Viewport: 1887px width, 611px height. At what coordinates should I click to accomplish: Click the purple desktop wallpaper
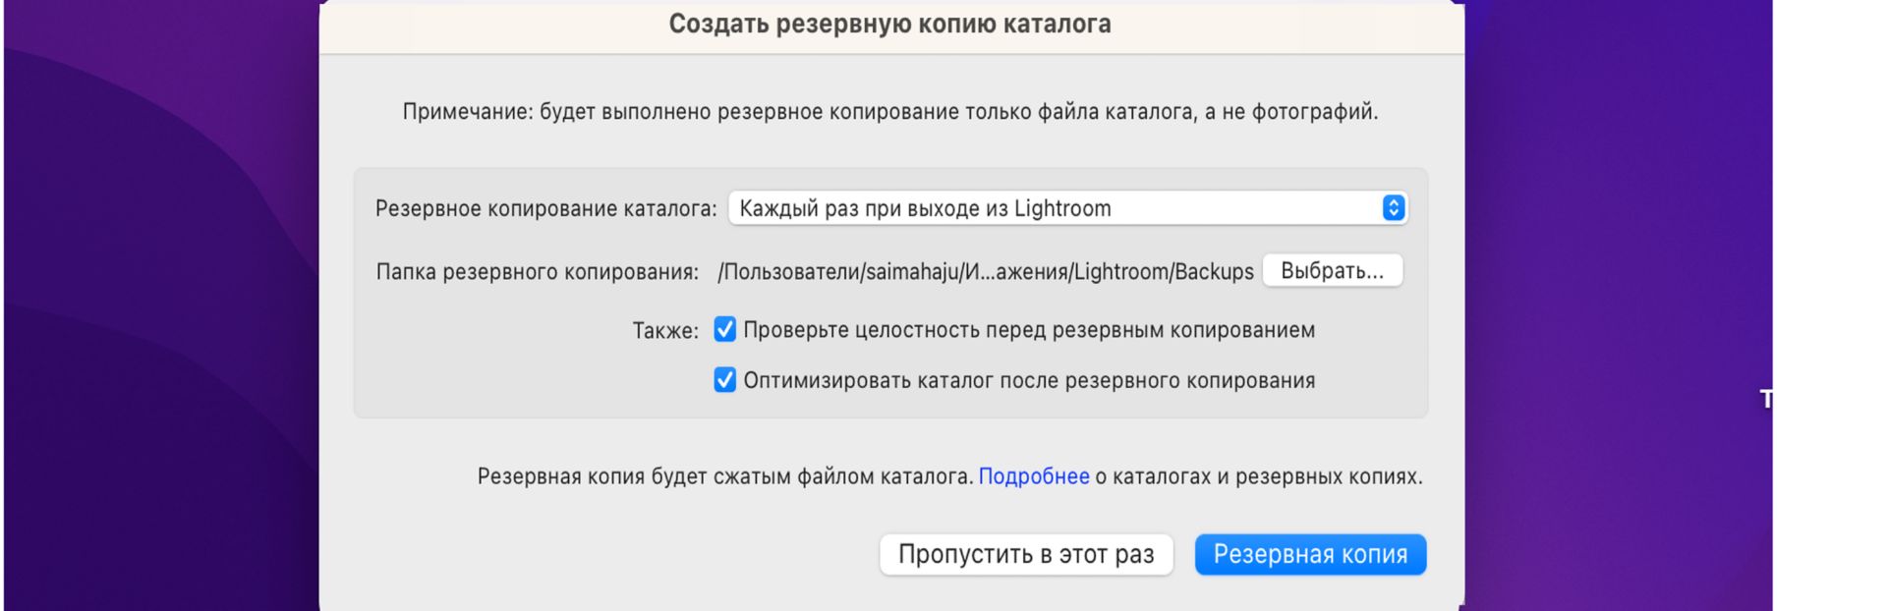point(147,295)
